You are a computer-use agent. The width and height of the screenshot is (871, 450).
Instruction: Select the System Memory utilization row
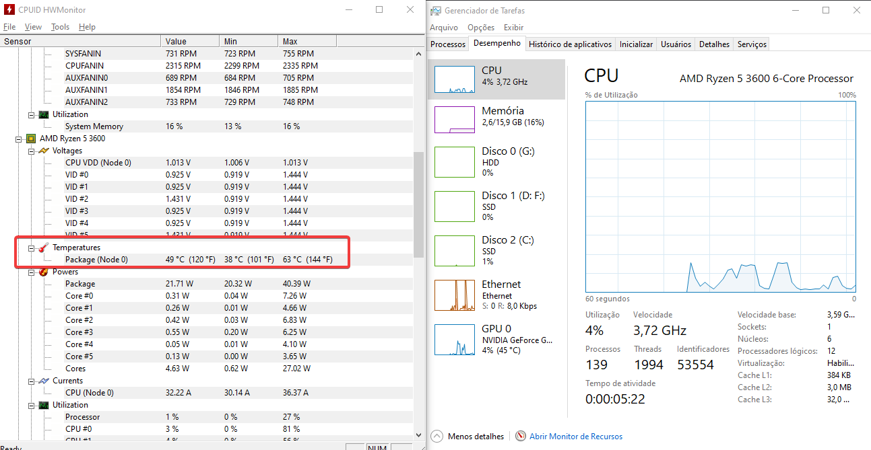click(205, 126)
